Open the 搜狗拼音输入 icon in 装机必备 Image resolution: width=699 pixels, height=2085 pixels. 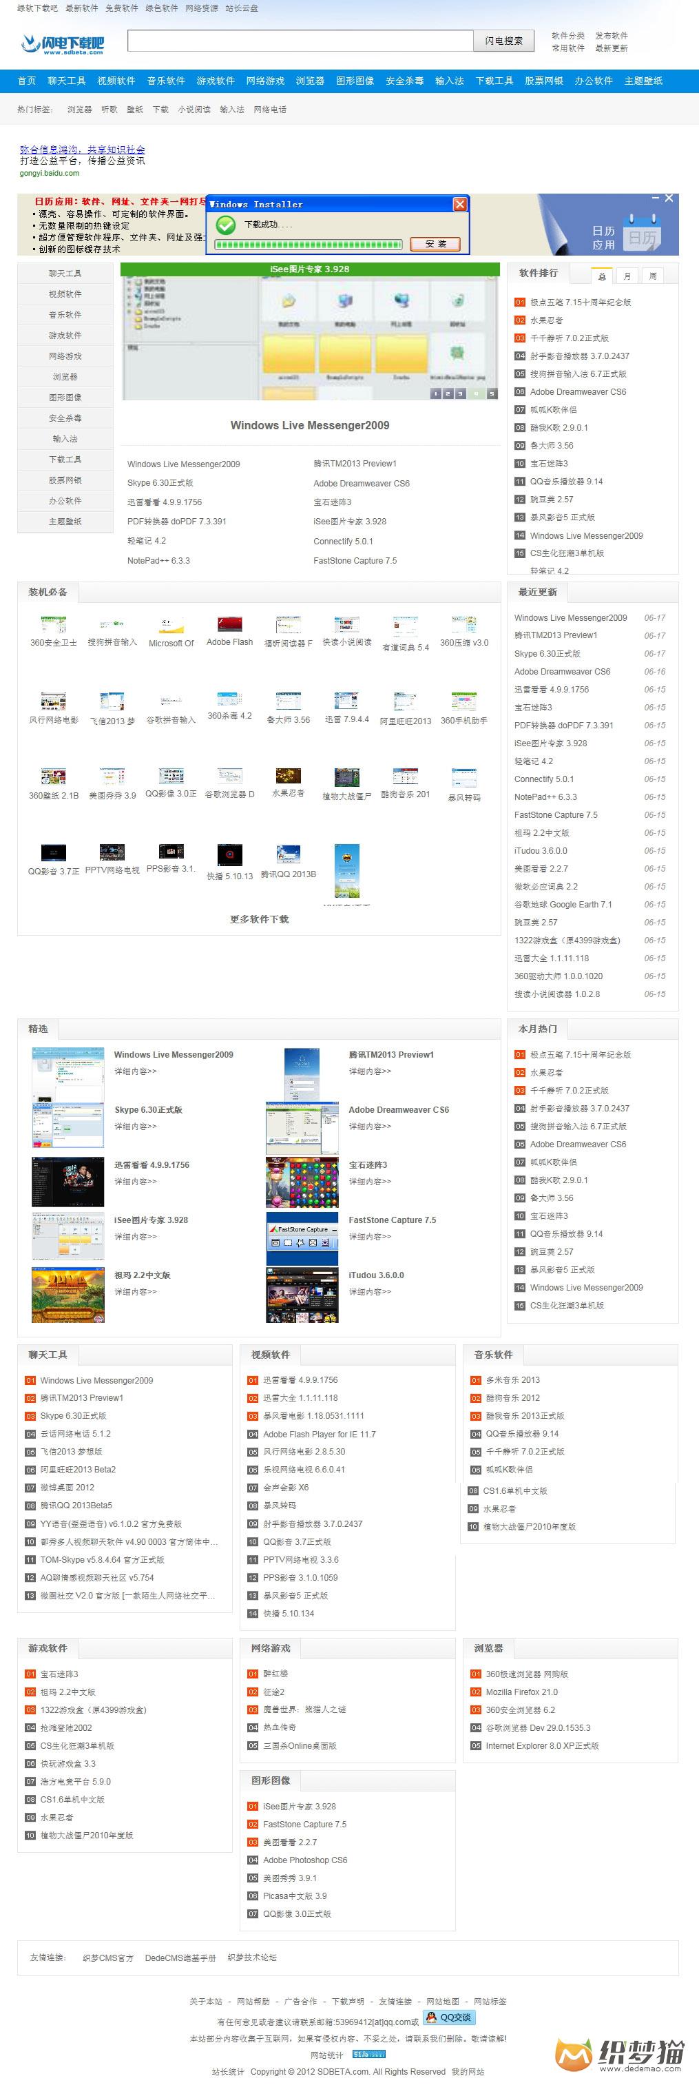(112, 625)
